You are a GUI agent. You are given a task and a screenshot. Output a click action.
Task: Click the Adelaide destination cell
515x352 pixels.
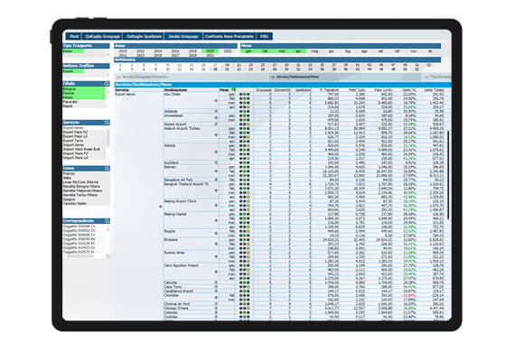tap(171, 111)
